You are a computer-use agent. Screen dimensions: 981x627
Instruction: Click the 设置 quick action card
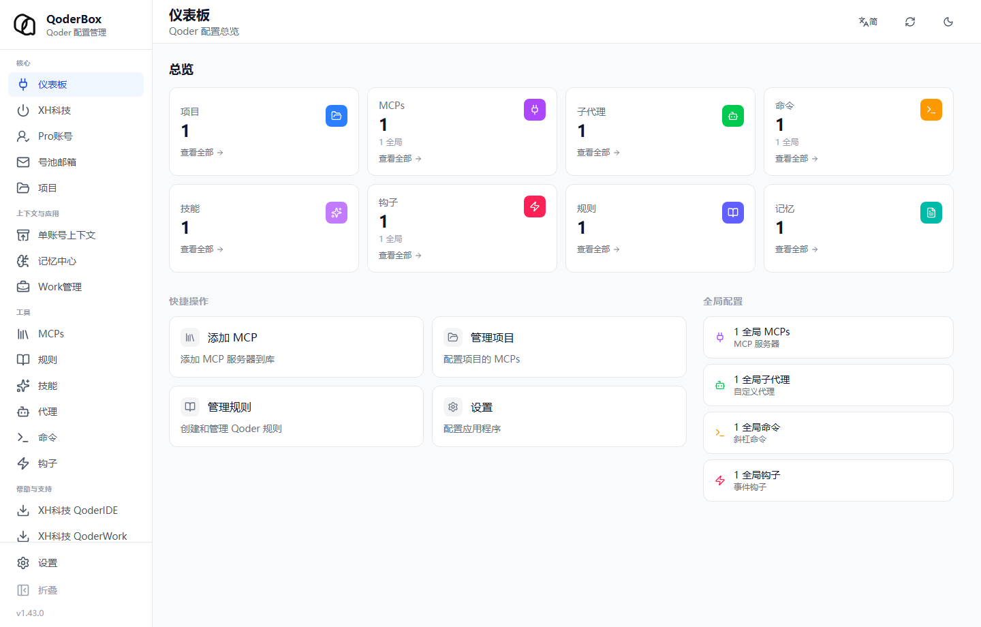[559, 416]
